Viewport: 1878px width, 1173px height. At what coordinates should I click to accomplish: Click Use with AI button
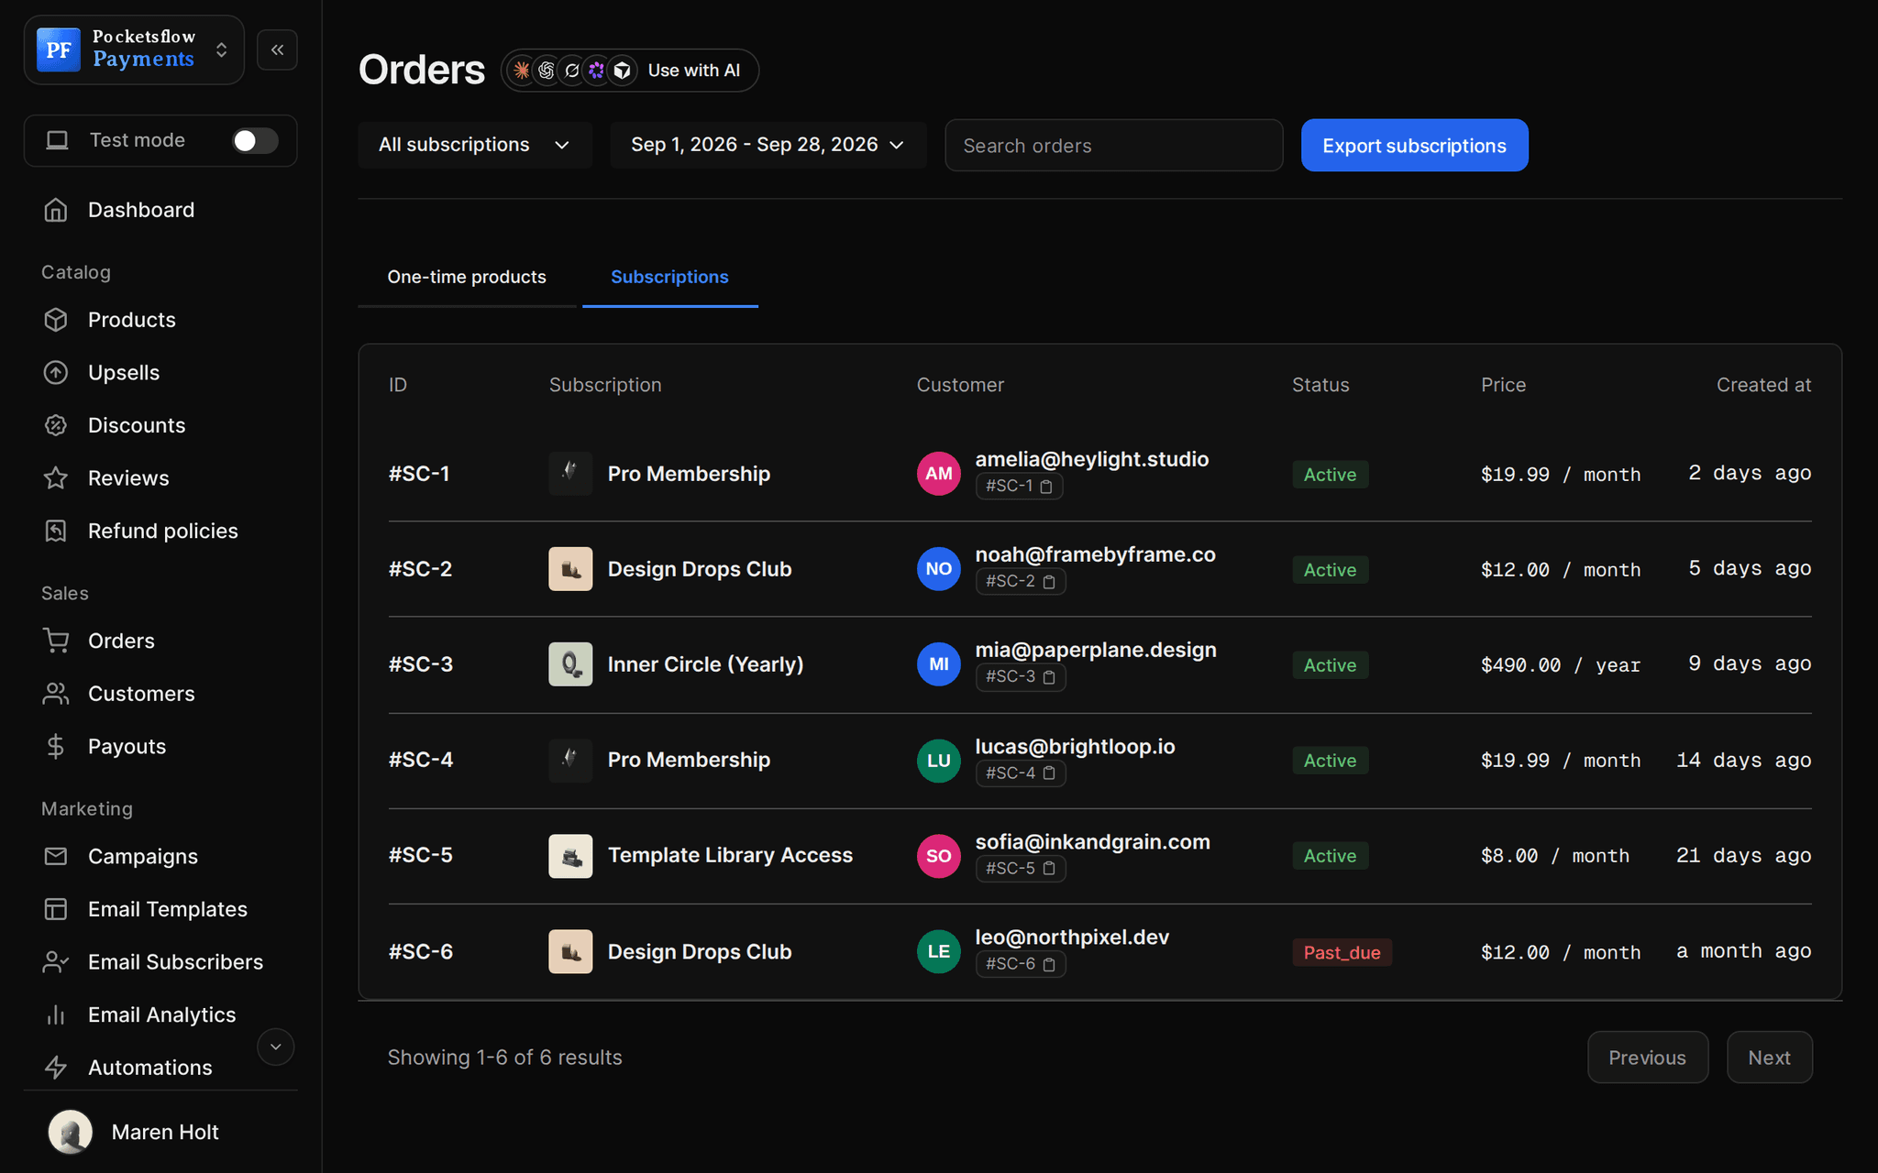click(630, 71)
